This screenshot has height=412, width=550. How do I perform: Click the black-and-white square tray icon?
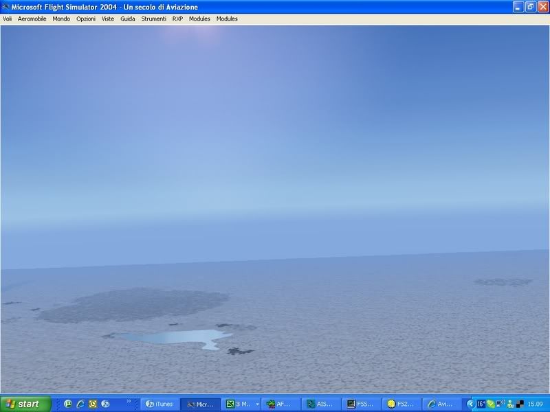point(520,404)
